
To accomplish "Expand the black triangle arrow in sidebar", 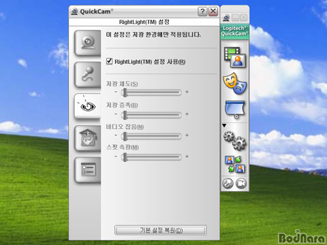I will 224,125.
